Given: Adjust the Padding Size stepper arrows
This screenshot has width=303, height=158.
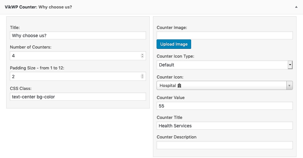Looking at the screenshot, I should (142, 76).
